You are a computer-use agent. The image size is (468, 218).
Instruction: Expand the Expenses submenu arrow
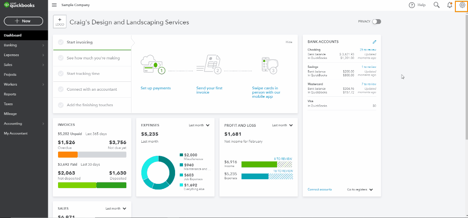[43, 55]
